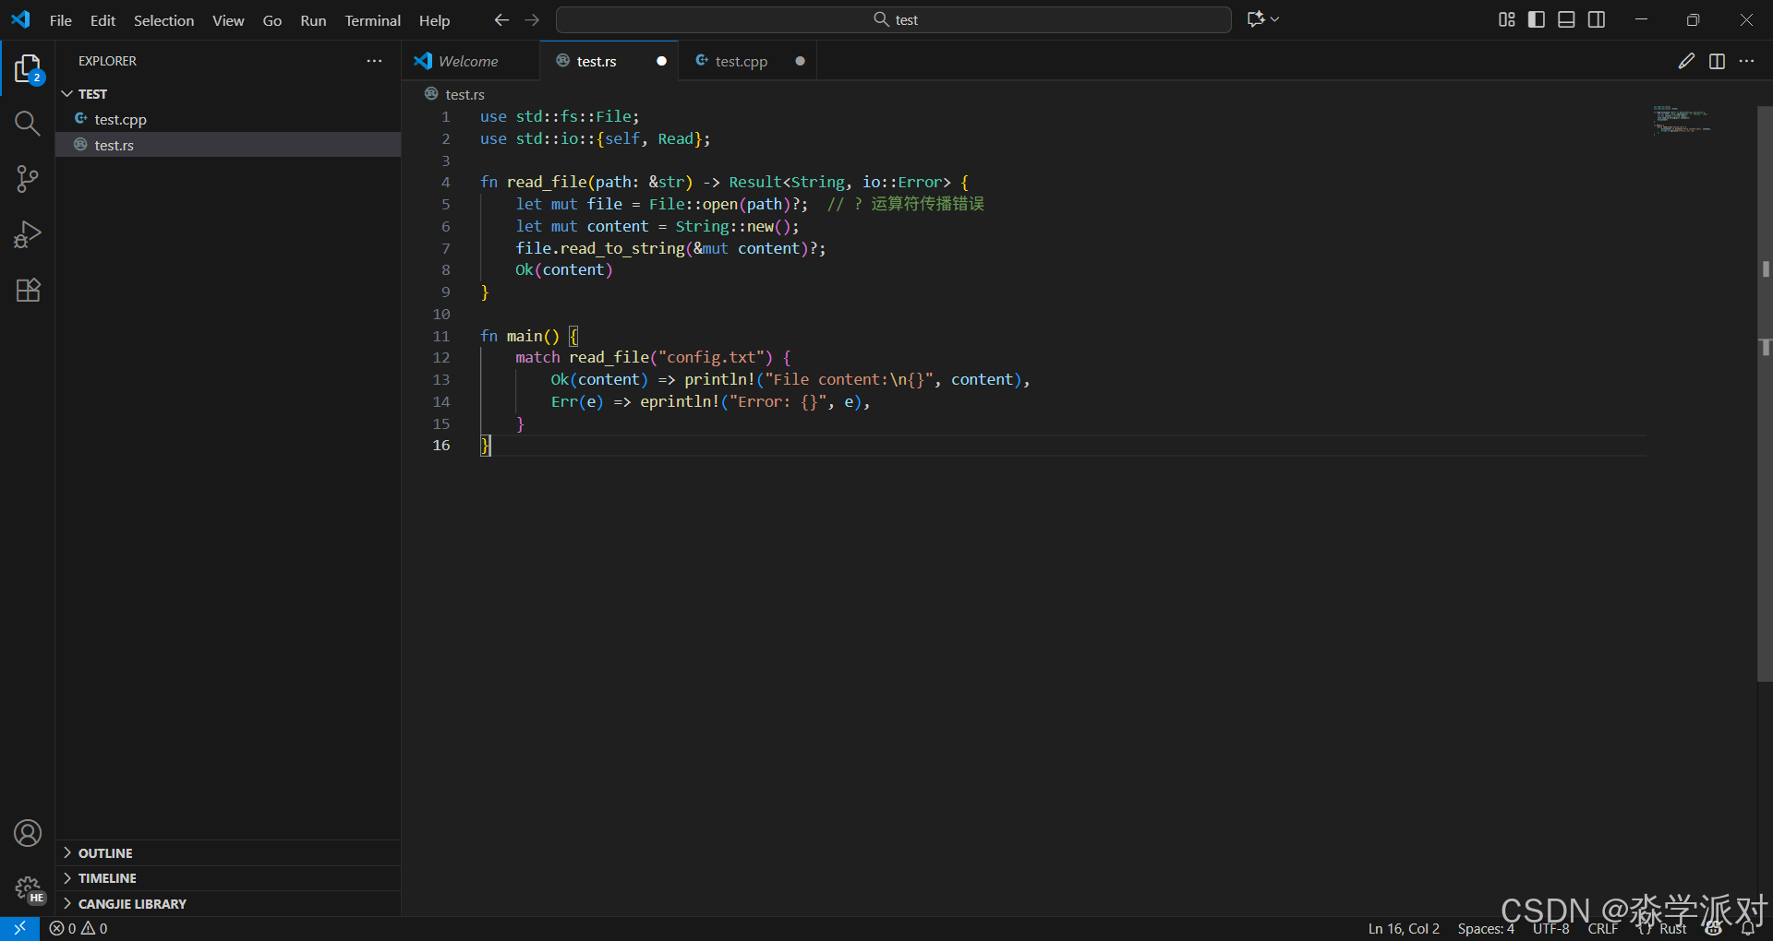Toggle the secondary side bar
Screen dimensions: 1773x941
(x=1597, y=19)
